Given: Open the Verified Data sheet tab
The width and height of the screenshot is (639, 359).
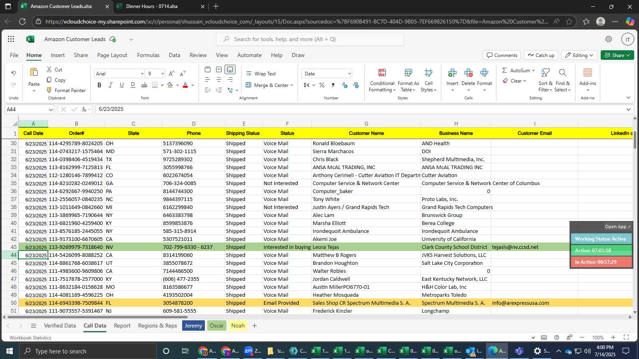Looking at the screenshot, I should tap(60, 326).
